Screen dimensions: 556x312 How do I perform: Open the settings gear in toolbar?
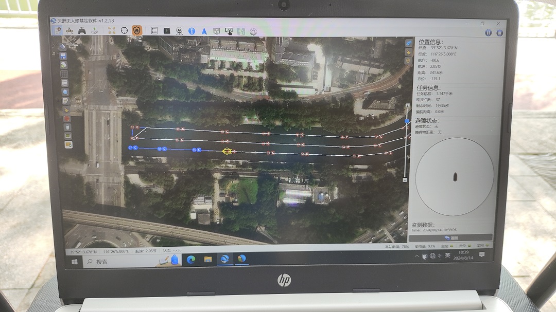click(x=253, y=31)
